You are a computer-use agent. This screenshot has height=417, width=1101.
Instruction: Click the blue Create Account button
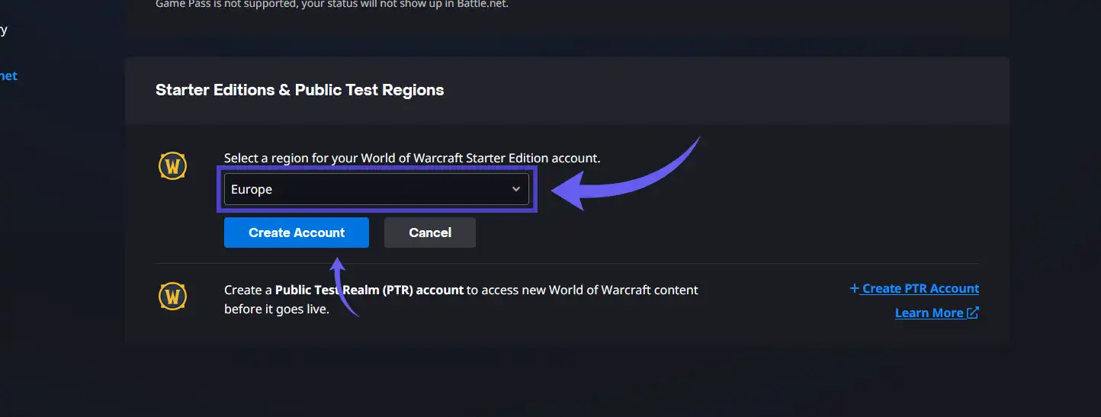click(297, 233)
